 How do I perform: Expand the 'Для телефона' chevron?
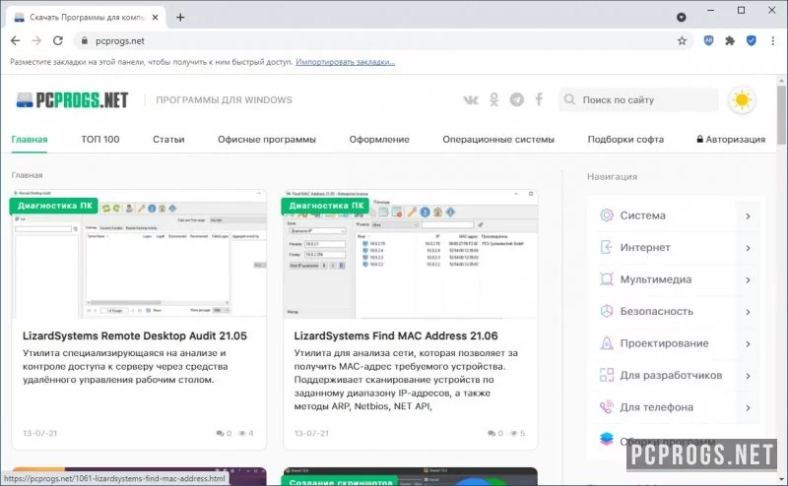[749, 407]
